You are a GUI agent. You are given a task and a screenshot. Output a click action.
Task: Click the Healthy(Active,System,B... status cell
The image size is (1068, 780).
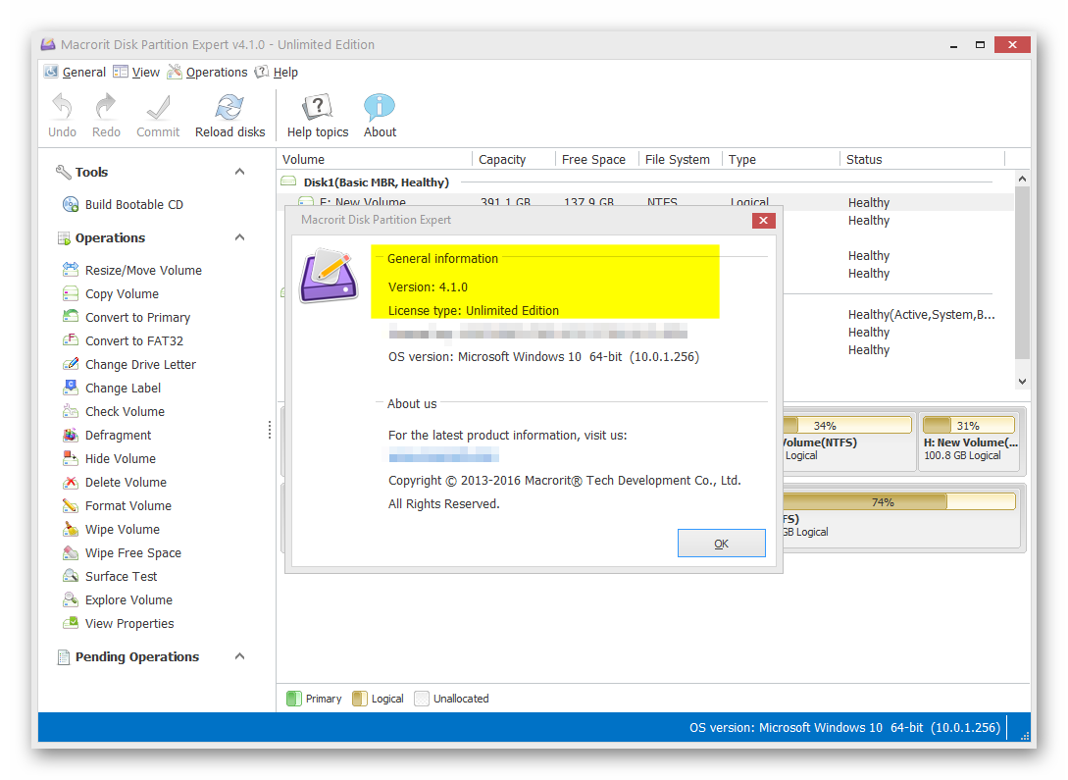tap(921, 315)
